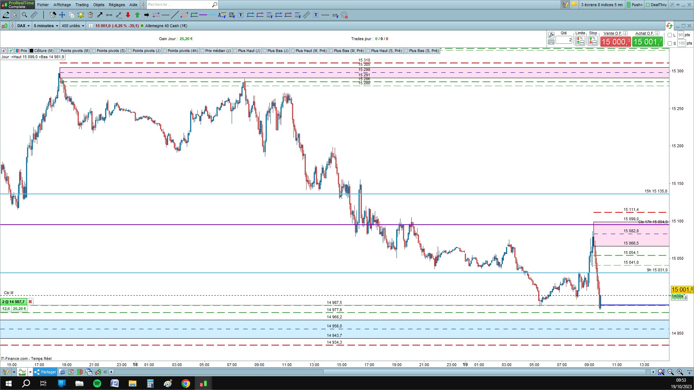
Task: Open the Aide menu
Action: [x=133, y=5]
